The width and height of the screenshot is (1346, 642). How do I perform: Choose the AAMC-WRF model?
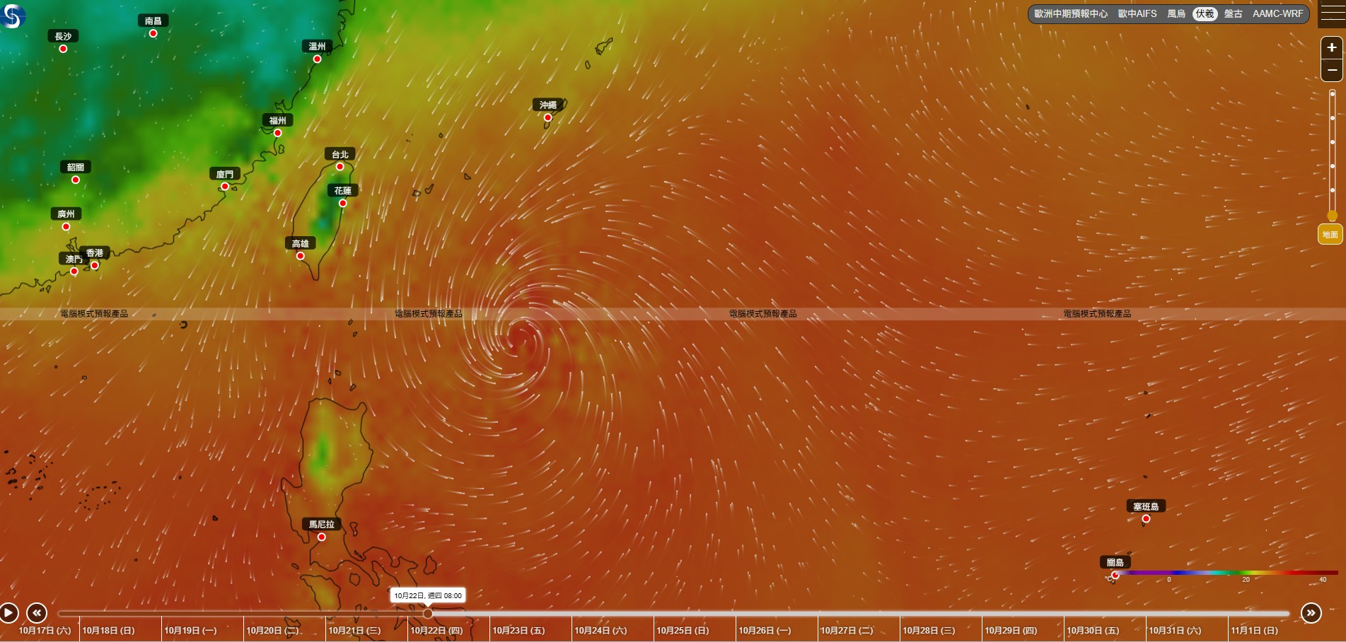[1277, 13]
